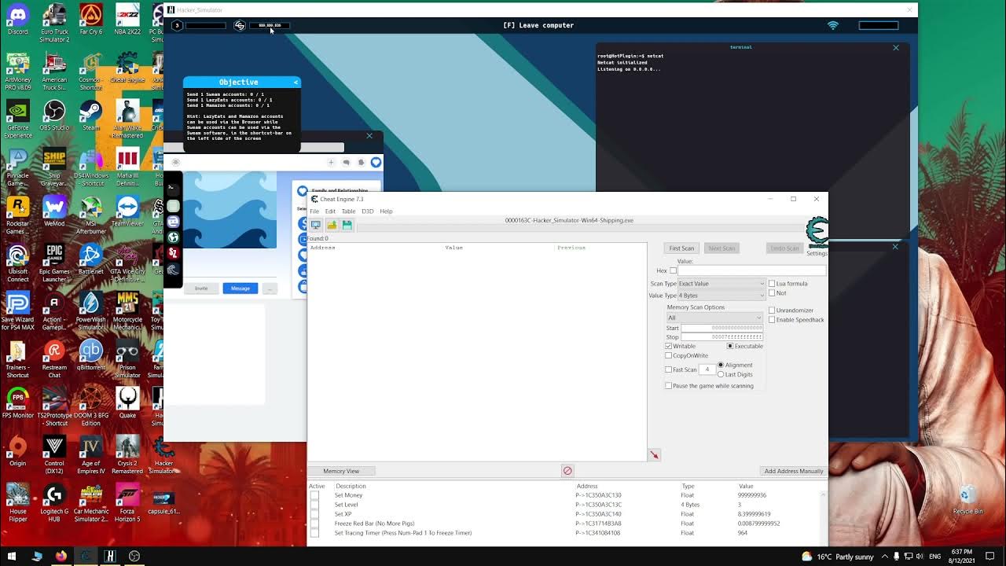Open the D3D menu
1006x566 pixels.
tap(367, 211)
